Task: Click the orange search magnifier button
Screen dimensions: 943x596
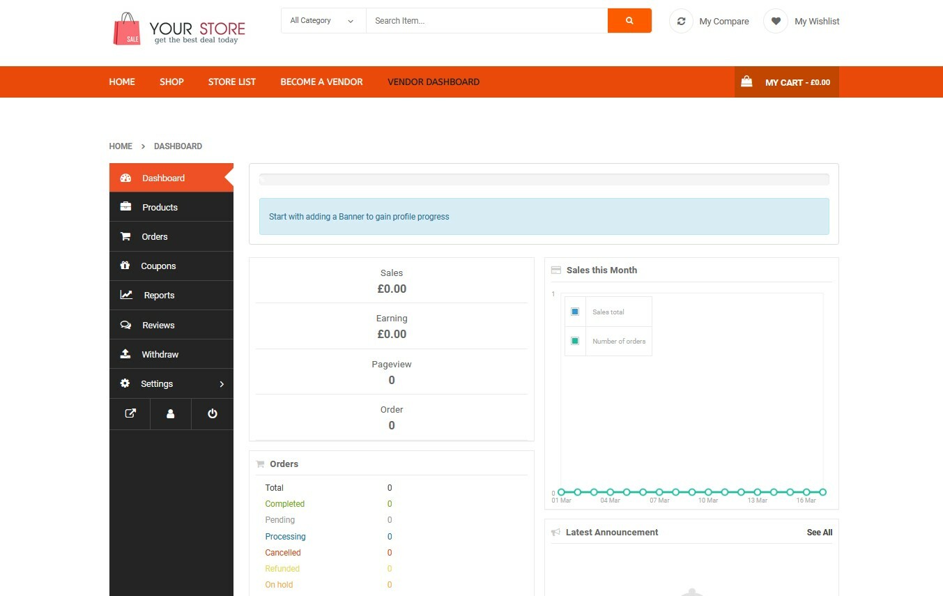Action: (629, 21)
